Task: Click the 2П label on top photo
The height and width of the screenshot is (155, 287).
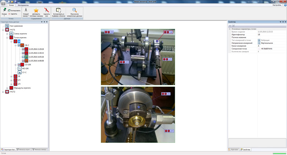Action: (x=124, y=62)
